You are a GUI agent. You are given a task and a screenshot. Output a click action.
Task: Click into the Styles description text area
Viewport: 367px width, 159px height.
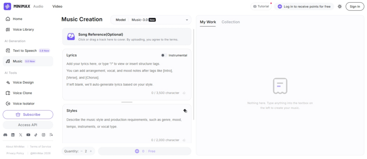127,123
